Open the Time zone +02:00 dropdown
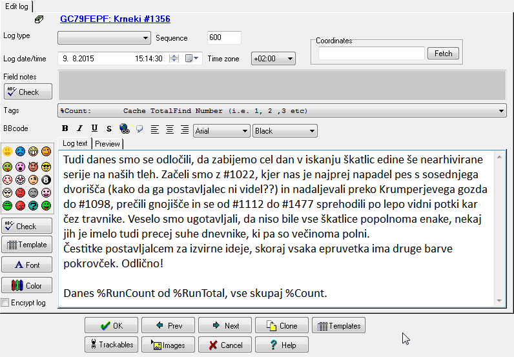This screenshot has width=514, height=357. pos(273,59)
